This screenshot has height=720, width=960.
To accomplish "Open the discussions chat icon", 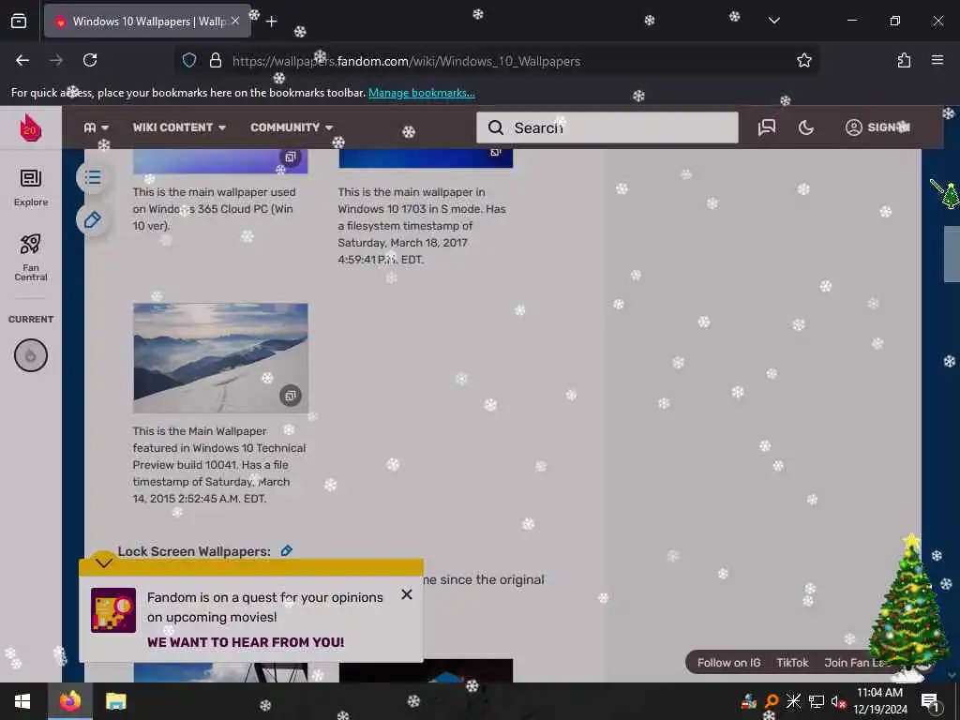I will coord(767,127).
